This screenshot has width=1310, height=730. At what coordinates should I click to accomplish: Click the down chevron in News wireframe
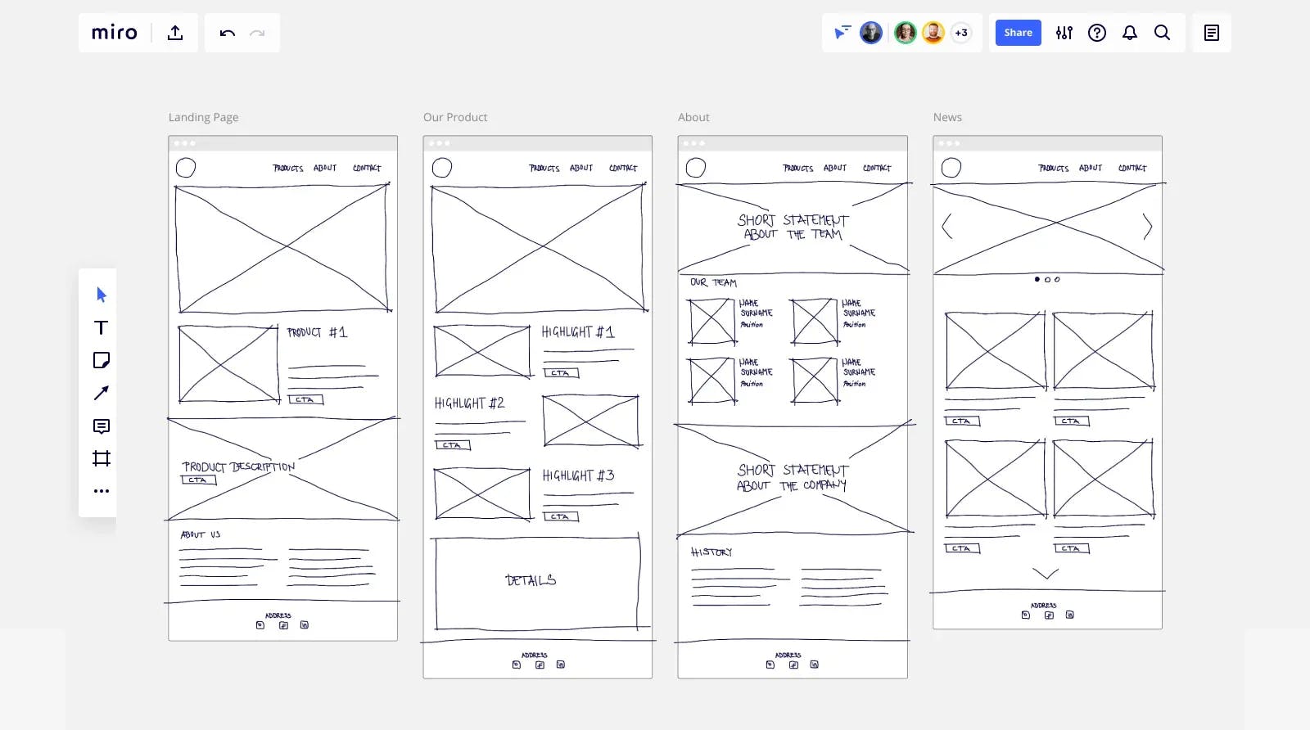pyautogui.click(x=1046, y=574)
